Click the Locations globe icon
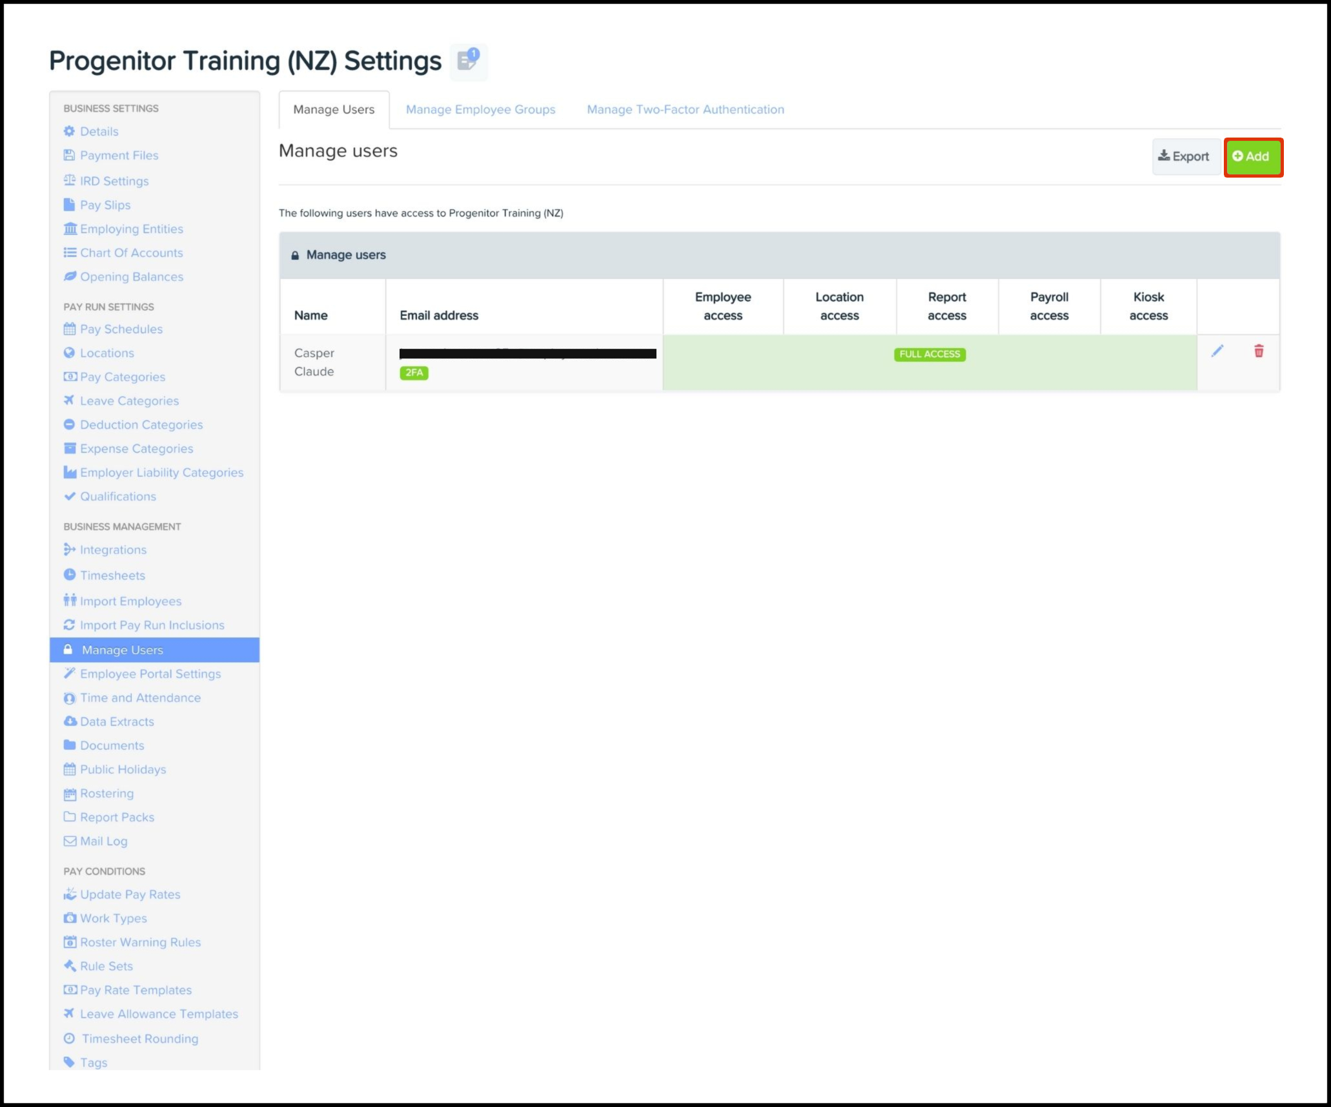 coord(69,353)
